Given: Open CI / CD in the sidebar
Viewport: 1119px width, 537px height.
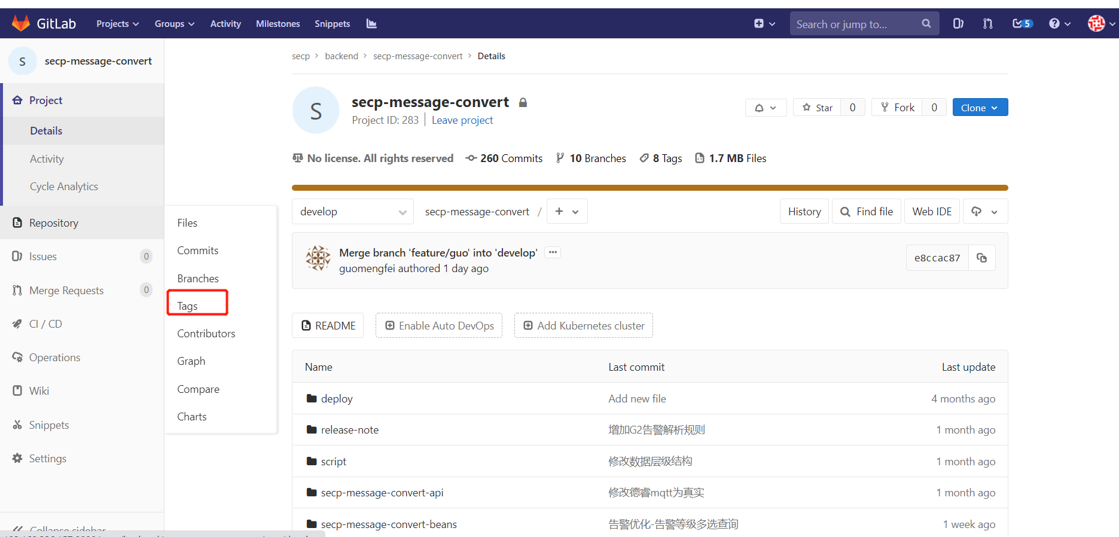Looking at the screenshot, I should click(x=45, y=324).
